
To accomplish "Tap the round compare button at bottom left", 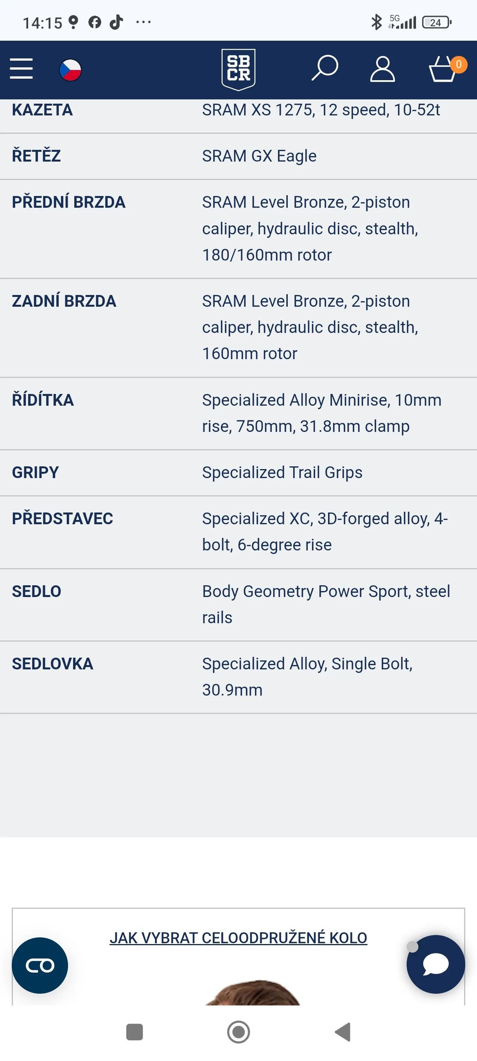I will 40,965.
